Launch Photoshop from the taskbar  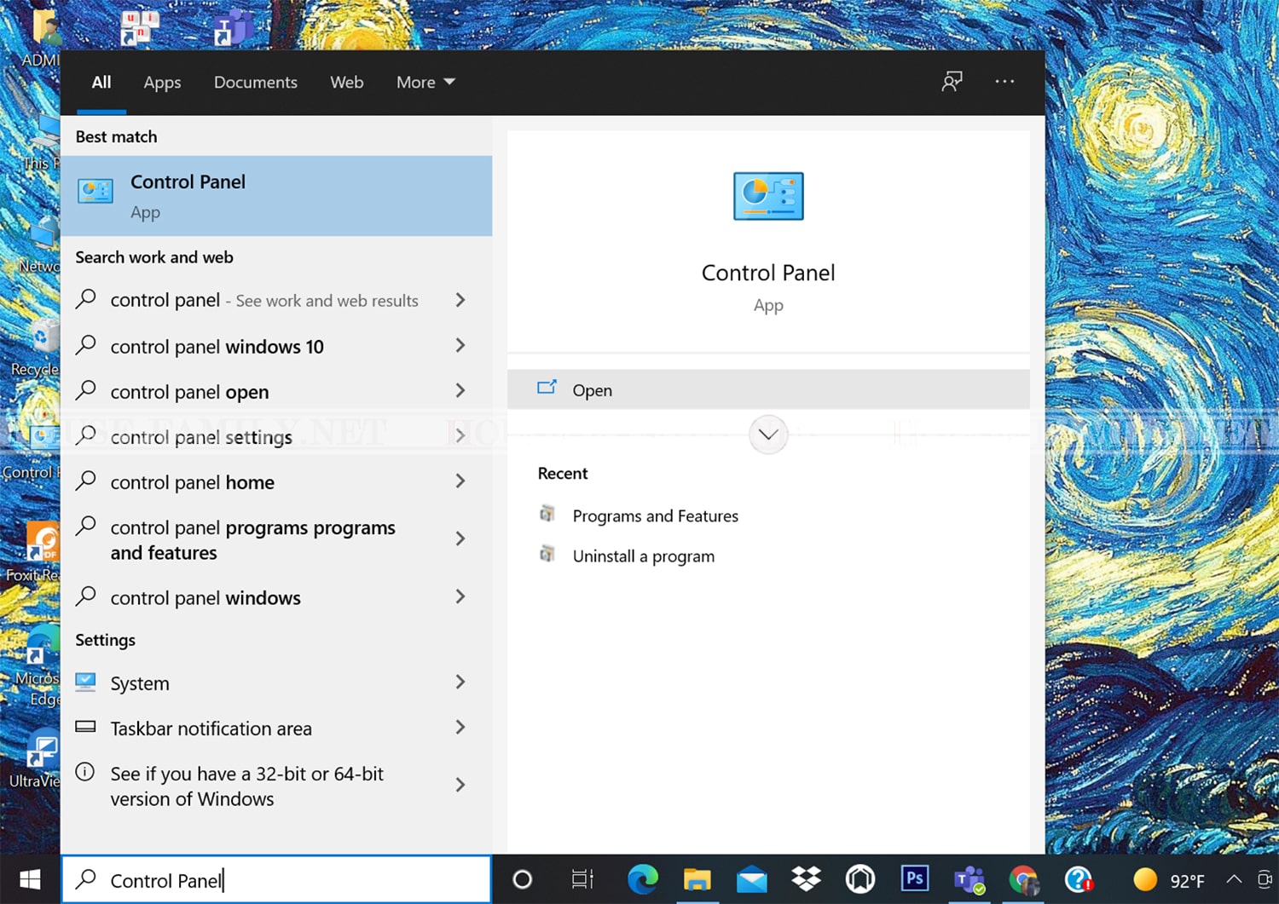click(914, 878)
